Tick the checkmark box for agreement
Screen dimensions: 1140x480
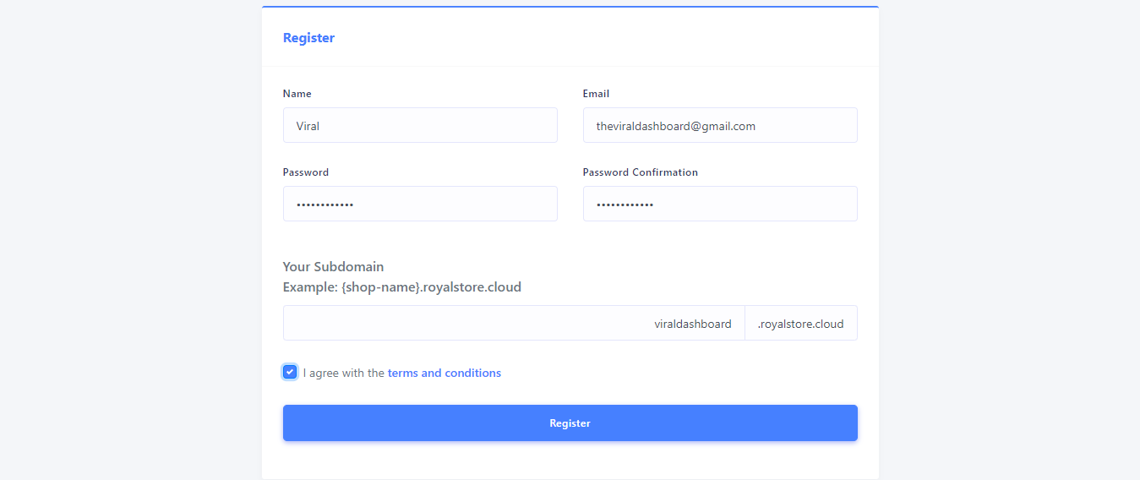tap(290, 372)
